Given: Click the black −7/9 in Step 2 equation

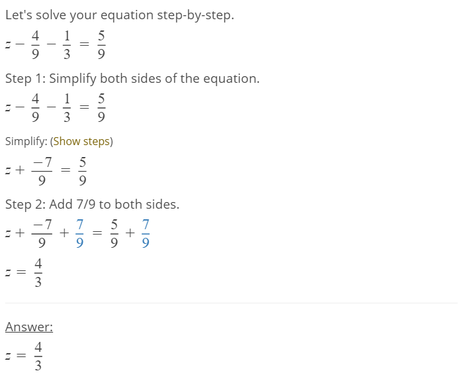Looking at the screenshot, I should point(40,233).
